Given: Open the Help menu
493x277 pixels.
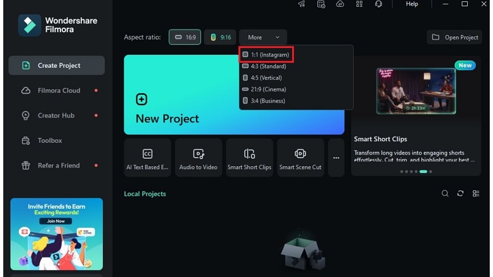Looking at the screenshot, I should coord(412,4).
